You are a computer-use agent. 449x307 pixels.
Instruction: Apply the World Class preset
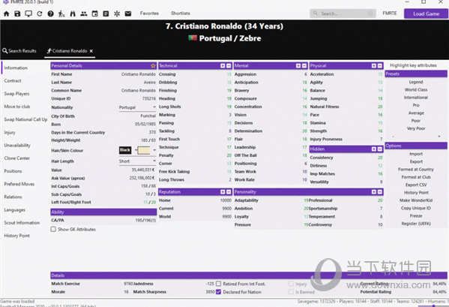pyautogui.click(x=416, y=90)
